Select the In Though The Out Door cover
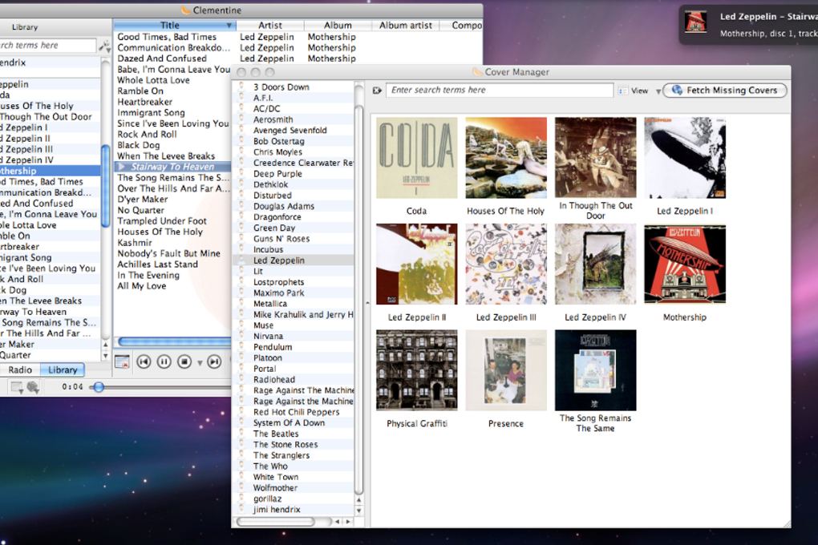The width and height of the screenshot is (818, 545). pyautogui.click(x=595, y=158)
